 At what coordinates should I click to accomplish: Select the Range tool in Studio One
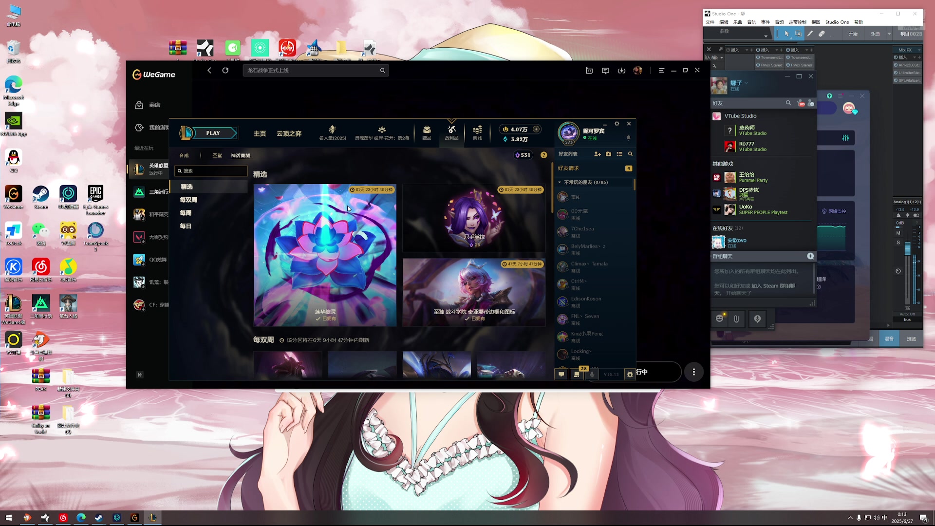point(798,34)
